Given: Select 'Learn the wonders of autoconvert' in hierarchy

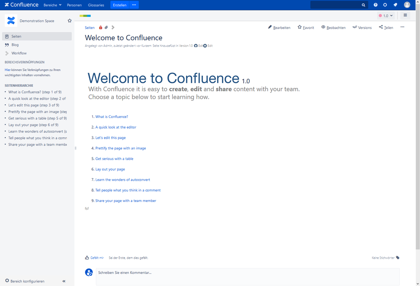Looking at the screenshot, I should coord(37,131).
